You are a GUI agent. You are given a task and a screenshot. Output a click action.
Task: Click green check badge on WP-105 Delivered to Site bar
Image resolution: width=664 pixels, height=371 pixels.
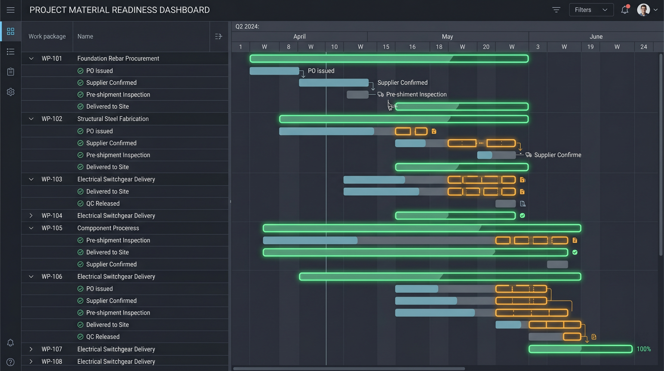pos(575,252)
